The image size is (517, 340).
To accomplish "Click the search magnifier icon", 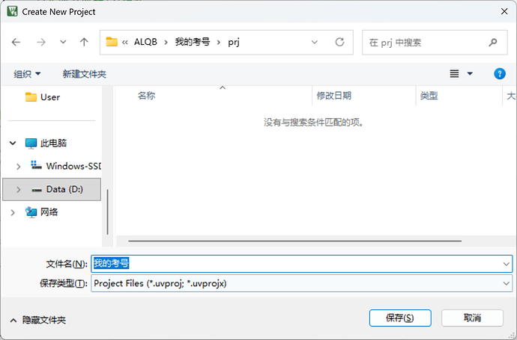I will (x=493, y=42).
